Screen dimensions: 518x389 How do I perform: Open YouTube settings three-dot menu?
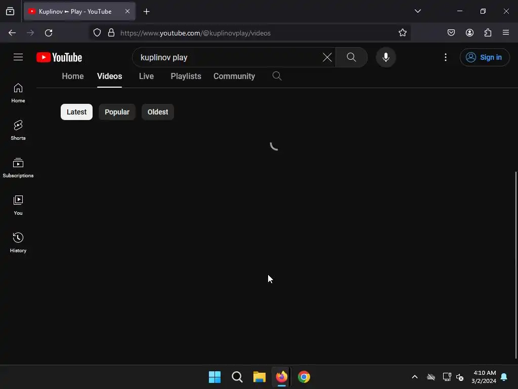coord(446,57)
